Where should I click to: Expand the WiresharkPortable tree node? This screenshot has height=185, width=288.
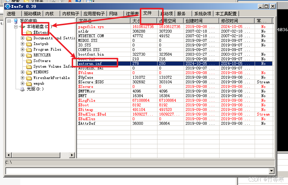pos(23,78)
